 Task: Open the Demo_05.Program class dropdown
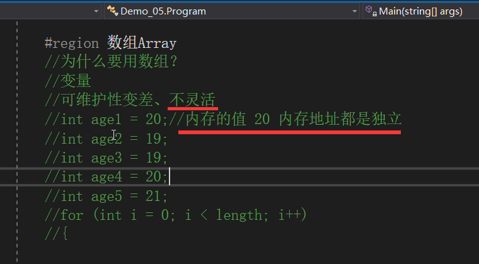pyautogui.click(x=231, y=11)
